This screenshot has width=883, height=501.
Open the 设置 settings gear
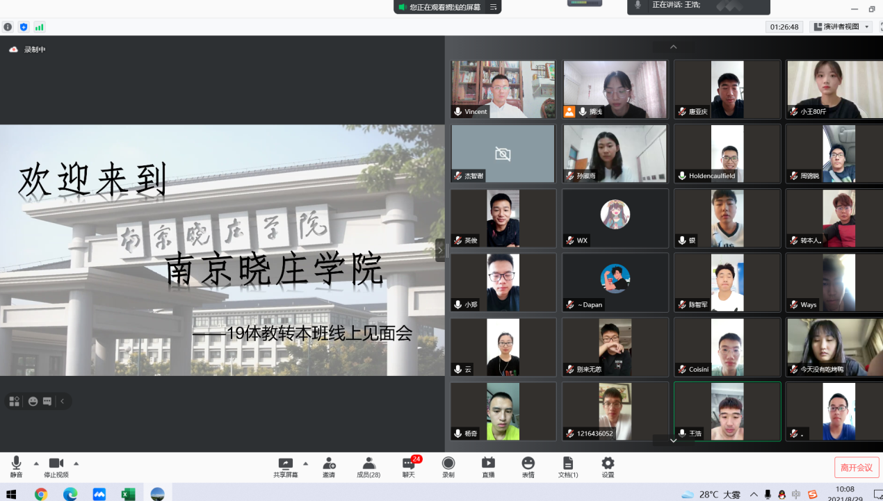608,464
